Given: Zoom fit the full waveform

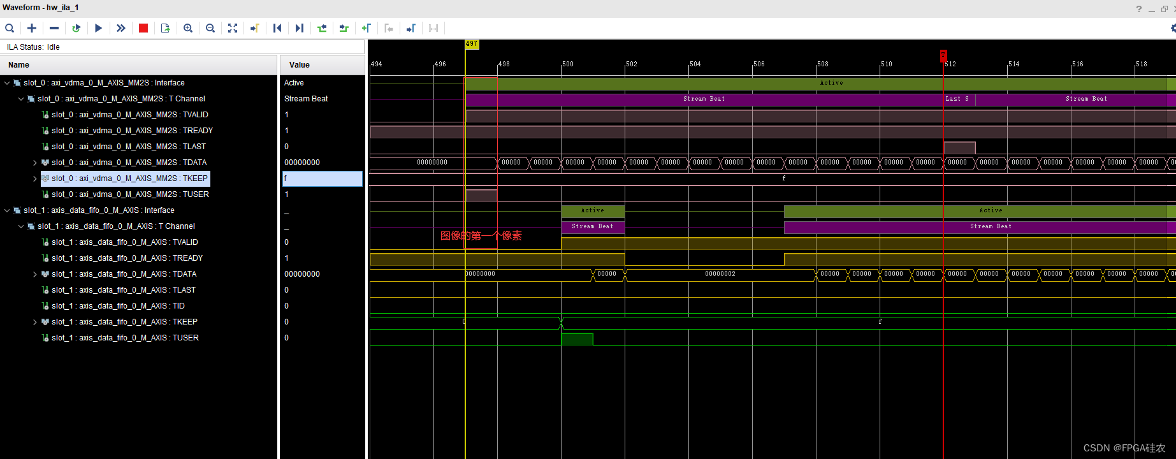Looking at the screenshot, I should tap(233, 28).
